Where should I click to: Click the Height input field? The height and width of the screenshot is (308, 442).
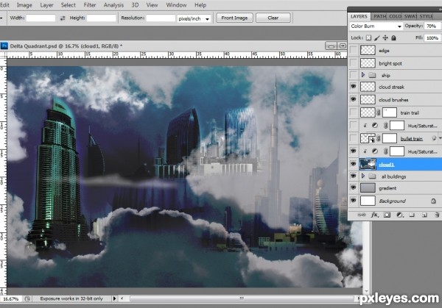pos(102,18)
